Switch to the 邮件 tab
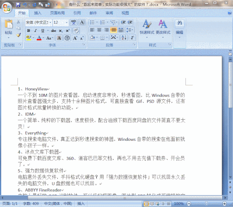 [93, 13]
